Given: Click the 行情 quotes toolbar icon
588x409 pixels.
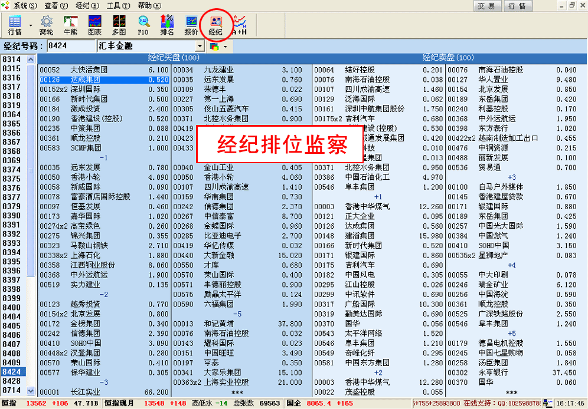Looking at the screenshot, I should point(14,25).
